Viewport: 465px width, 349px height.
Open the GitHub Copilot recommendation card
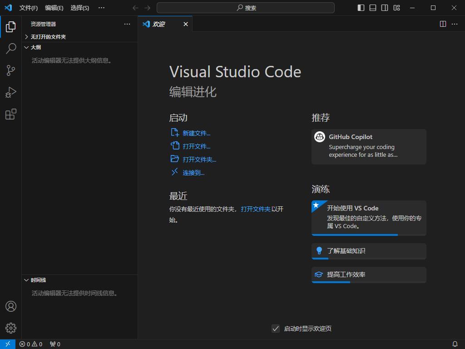(x=369, y=147)
